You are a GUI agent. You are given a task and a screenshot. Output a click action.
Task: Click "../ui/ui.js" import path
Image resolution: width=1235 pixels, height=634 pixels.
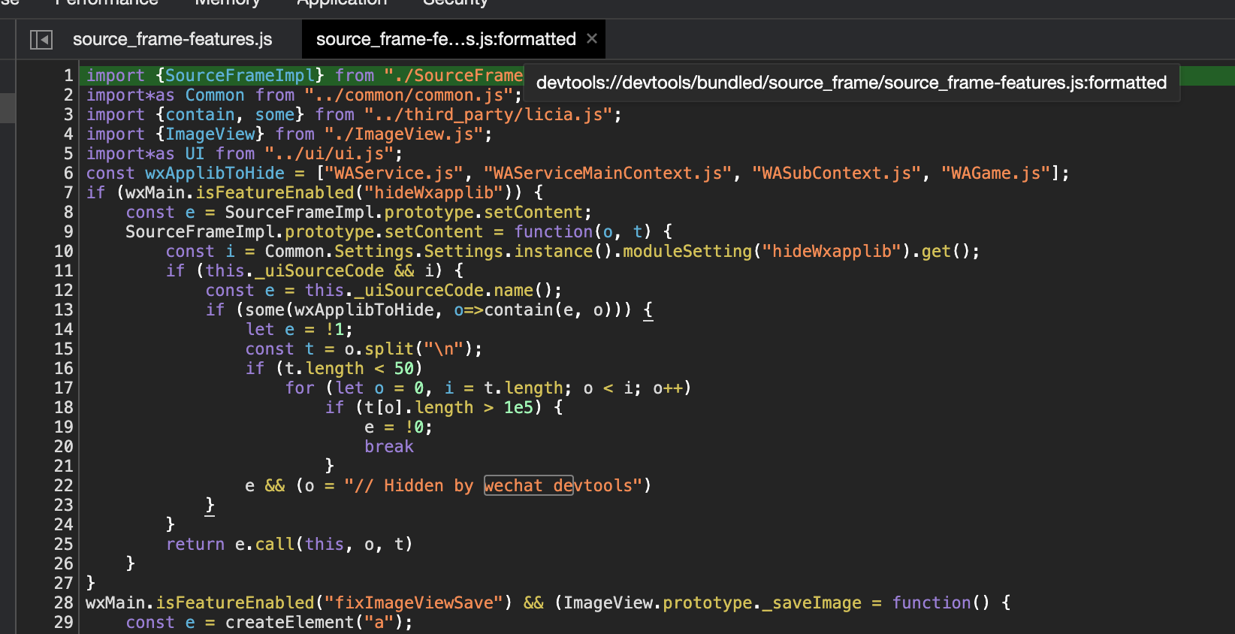coord(329,153)
